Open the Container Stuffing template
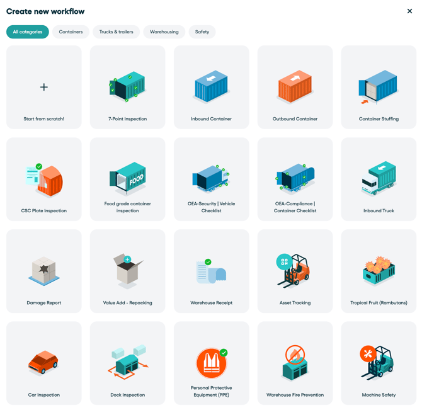The image size is (422, 410). pyautogui.click(x=379, y=88)
